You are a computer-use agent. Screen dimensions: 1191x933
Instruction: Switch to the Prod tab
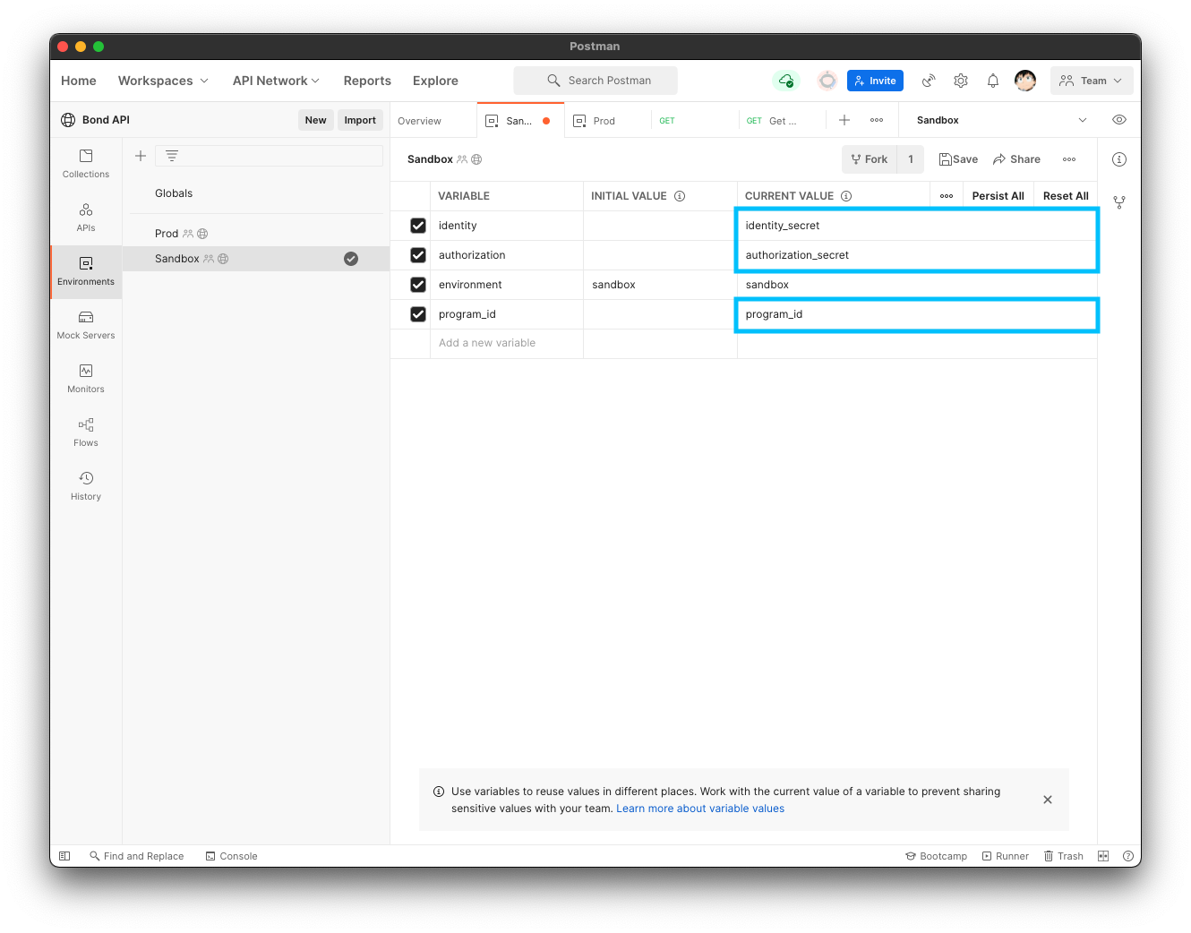pos(604,121)
